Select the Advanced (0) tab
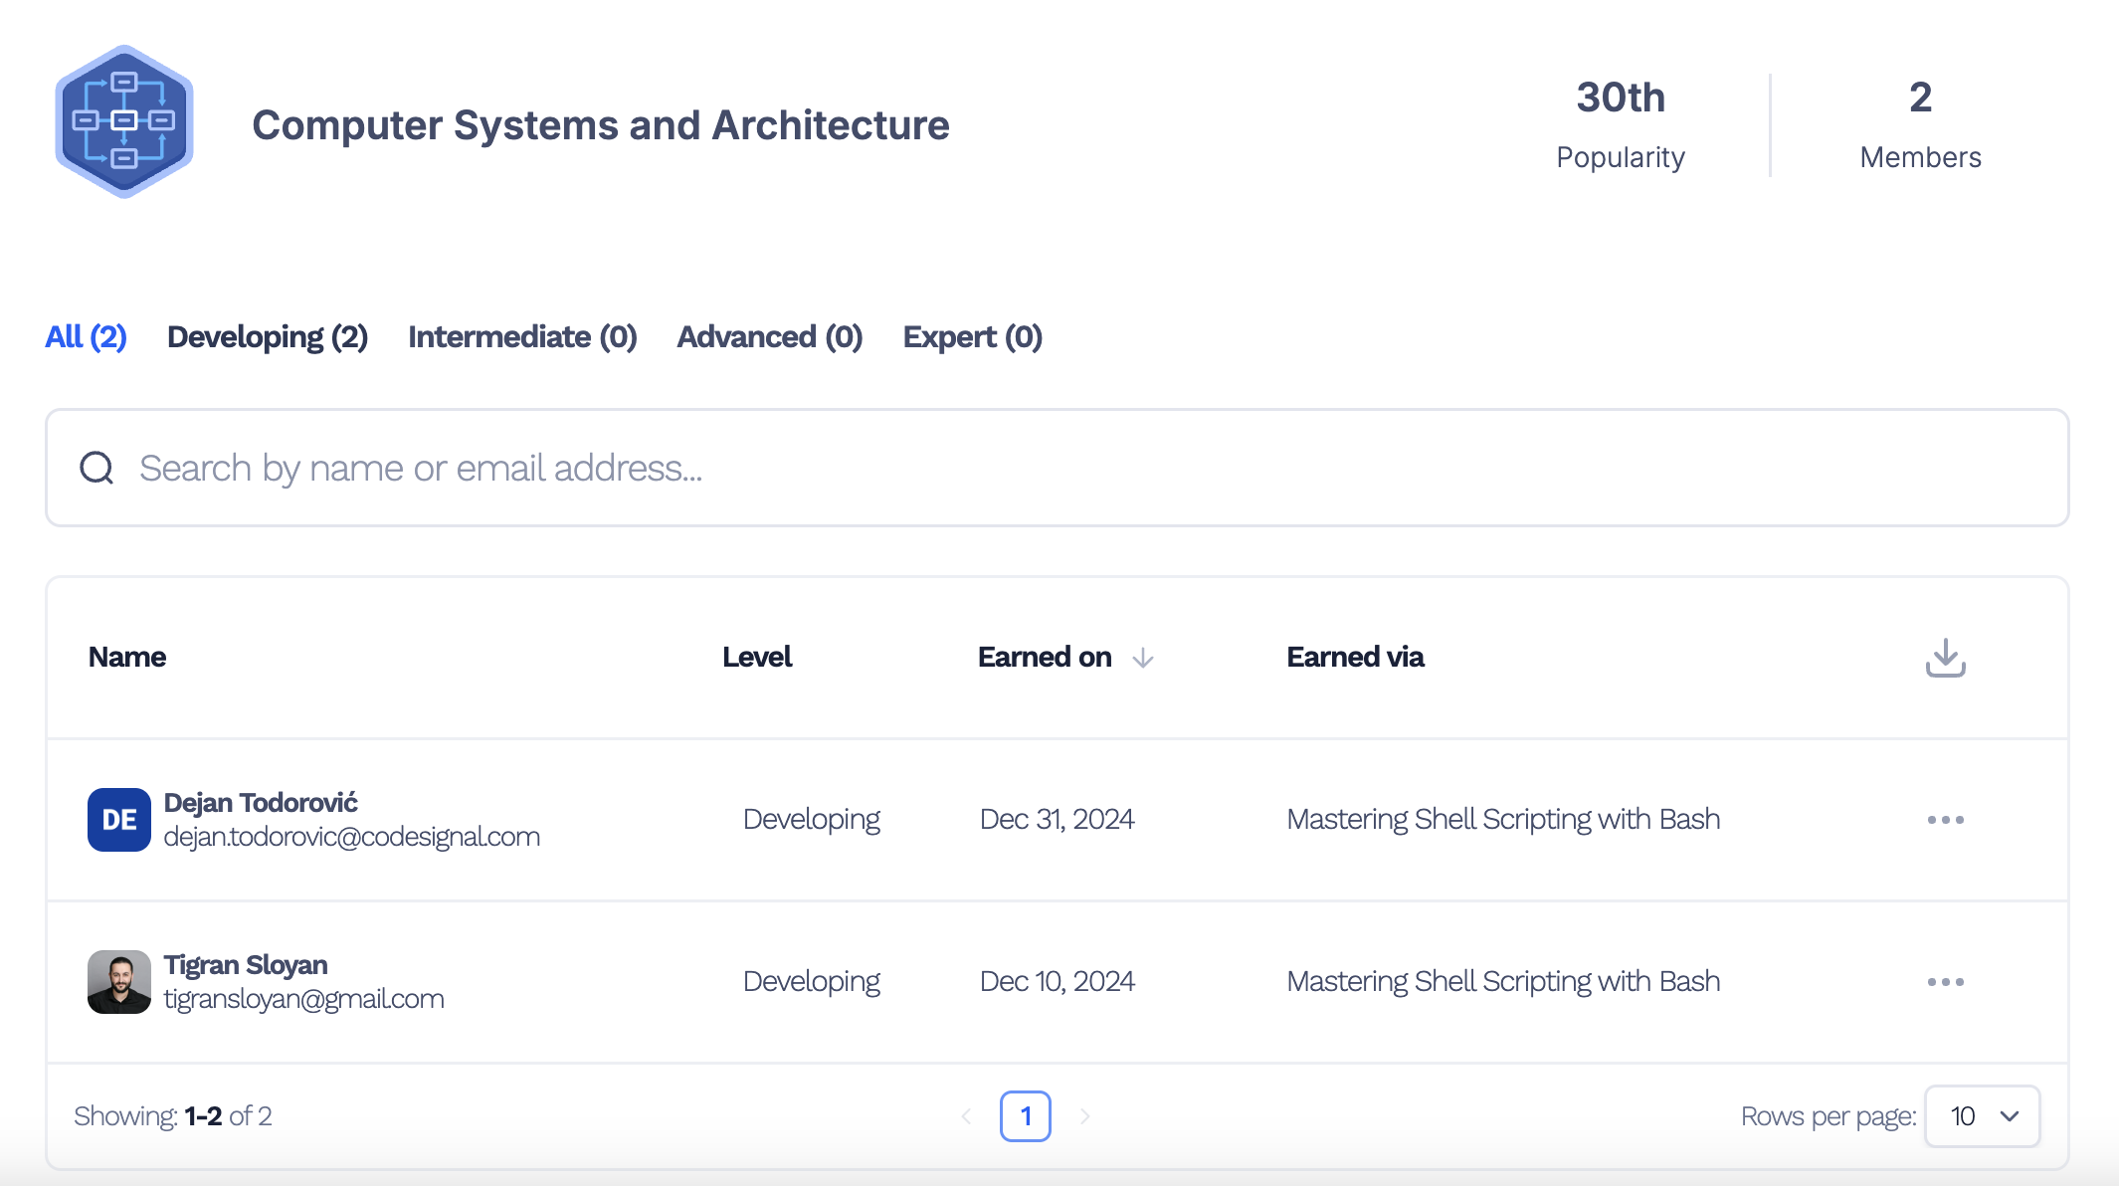The height and width of the screenshot is (1186, 2119). [770, 337]
